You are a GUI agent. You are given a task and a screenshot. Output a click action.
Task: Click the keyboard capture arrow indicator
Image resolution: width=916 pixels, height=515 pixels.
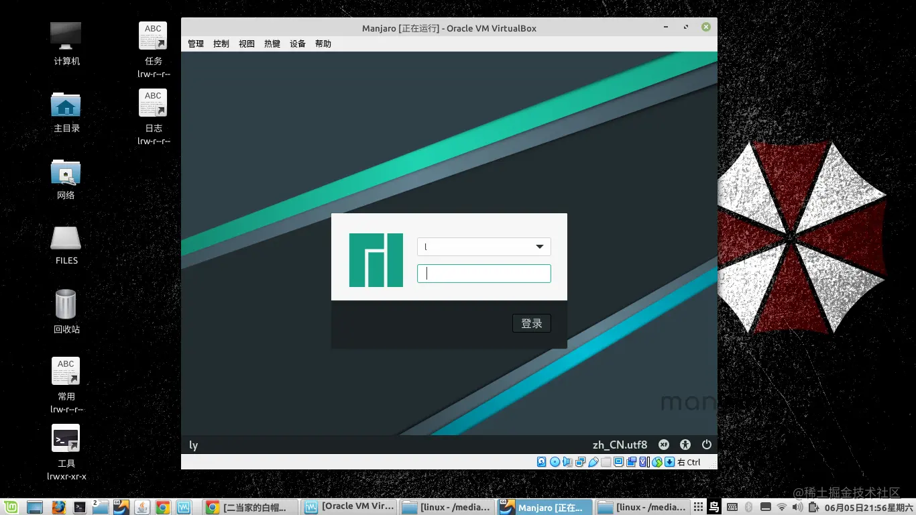pos(669,462)
